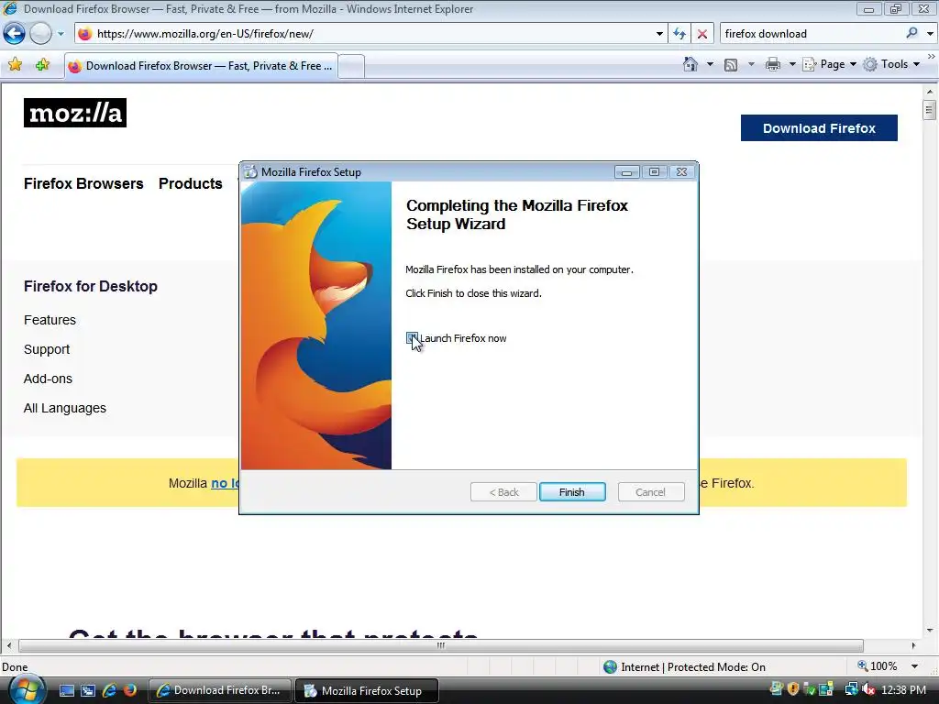Image resolution: width=939 pixels, height=704 pixels.
Task: Click Switch between windows quick launch icon
Action: [88, 691]
